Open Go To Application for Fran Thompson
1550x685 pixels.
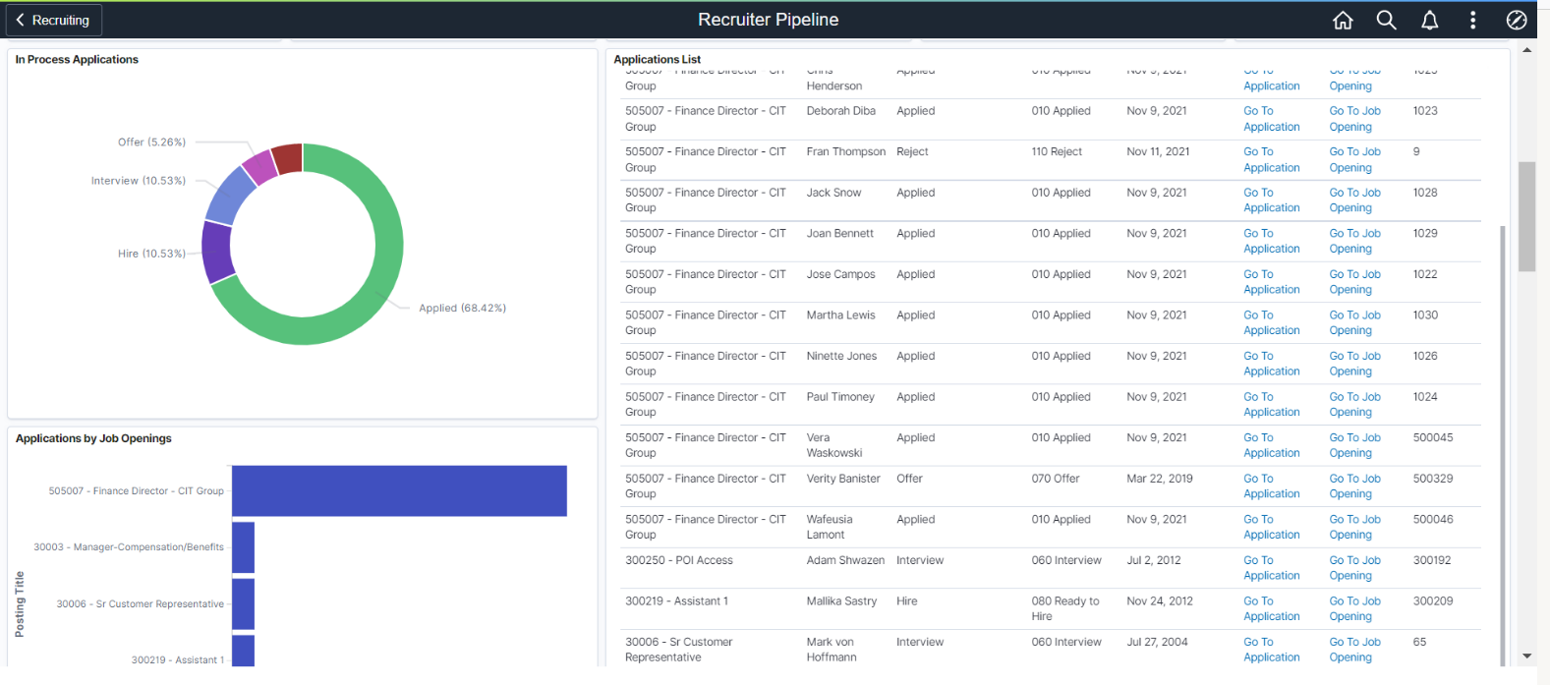1272,159
